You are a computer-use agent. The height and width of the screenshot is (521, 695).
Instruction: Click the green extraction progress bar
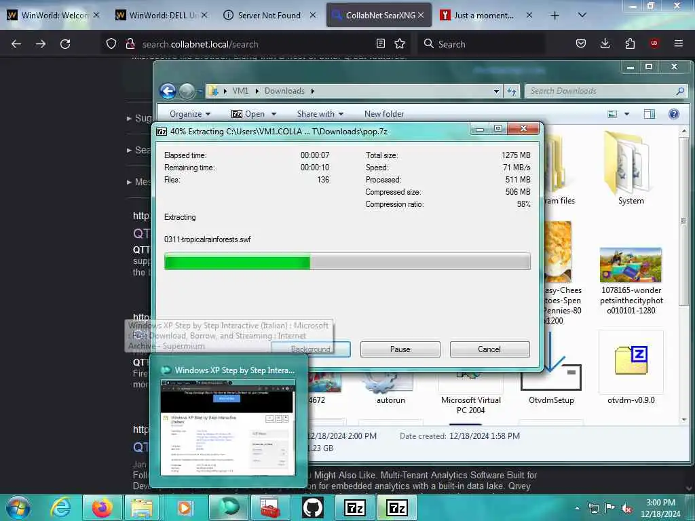347,261
